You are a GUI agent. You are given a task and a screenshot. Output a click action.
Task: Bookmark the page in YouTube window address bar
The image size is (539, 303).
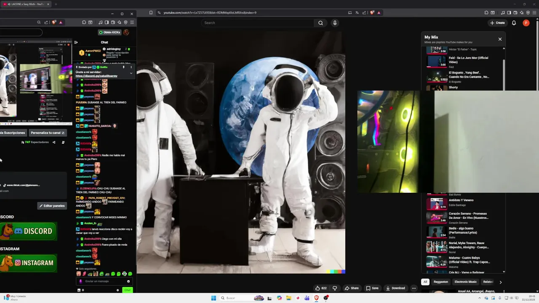(x=151, y=13)
